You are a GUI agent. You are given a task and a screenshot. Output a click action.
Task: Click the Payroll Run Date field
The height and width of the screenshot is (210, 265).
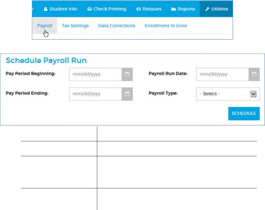click(222, 74)
